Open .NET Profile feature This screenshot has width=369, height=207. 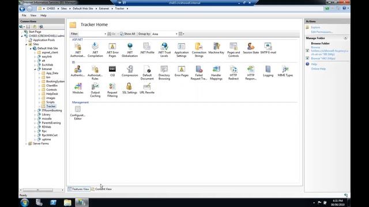[x=147, y=48]
